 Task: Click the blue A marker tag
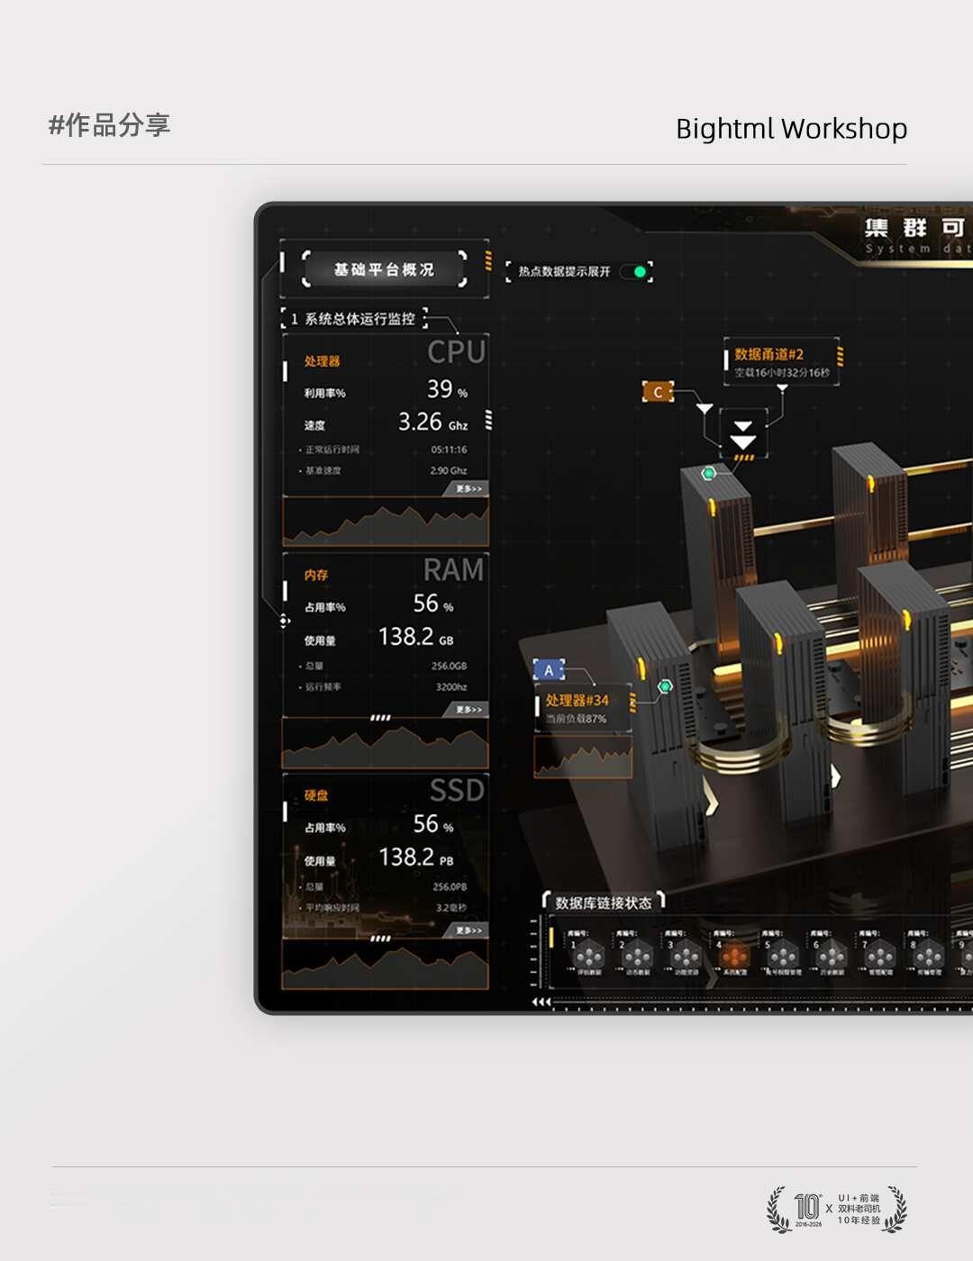click(x=549, y=670)
